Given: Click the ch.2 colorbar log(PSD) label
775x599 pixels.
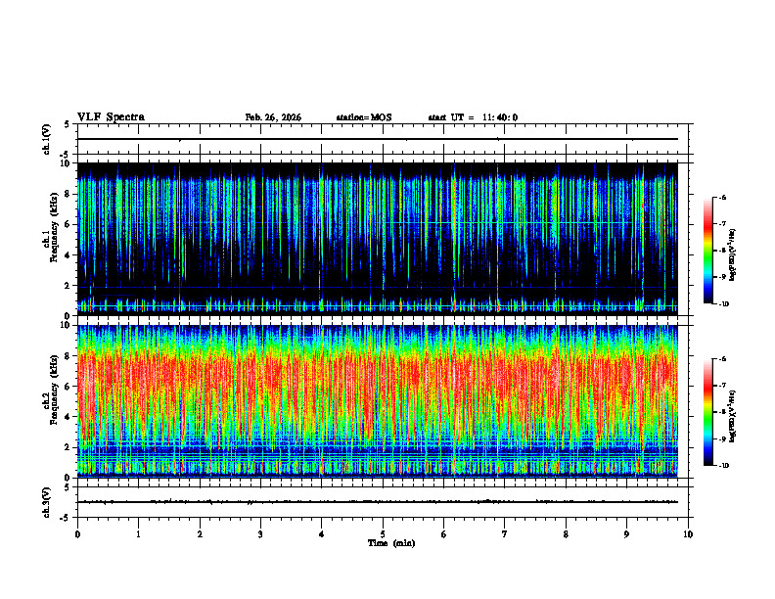Looking at the screenshot, I should 732,416.
